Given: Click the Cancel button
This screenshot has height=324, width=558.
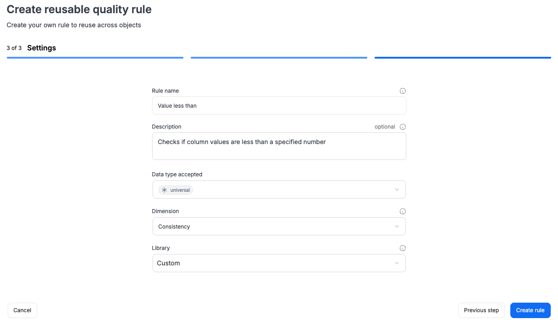Looking at the screenshot, I should [22, 310].
